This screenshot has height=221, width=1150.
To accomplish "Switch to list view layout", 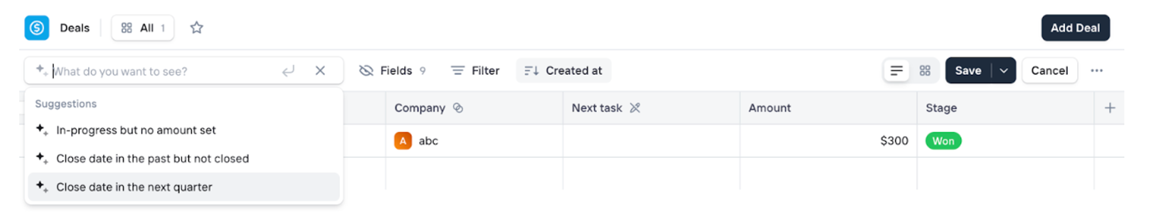I will coord(896,71).
